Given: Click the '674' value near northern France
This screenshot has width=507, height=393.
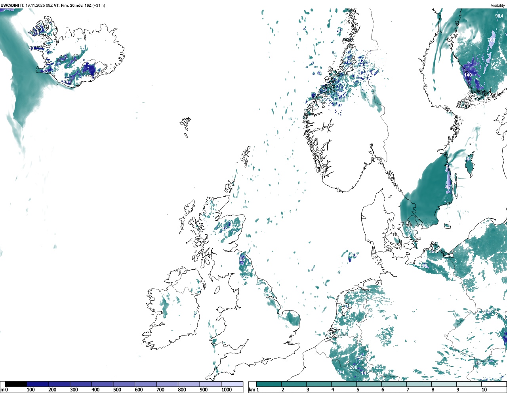Looking at the screenshot, I should click(340, 372).
